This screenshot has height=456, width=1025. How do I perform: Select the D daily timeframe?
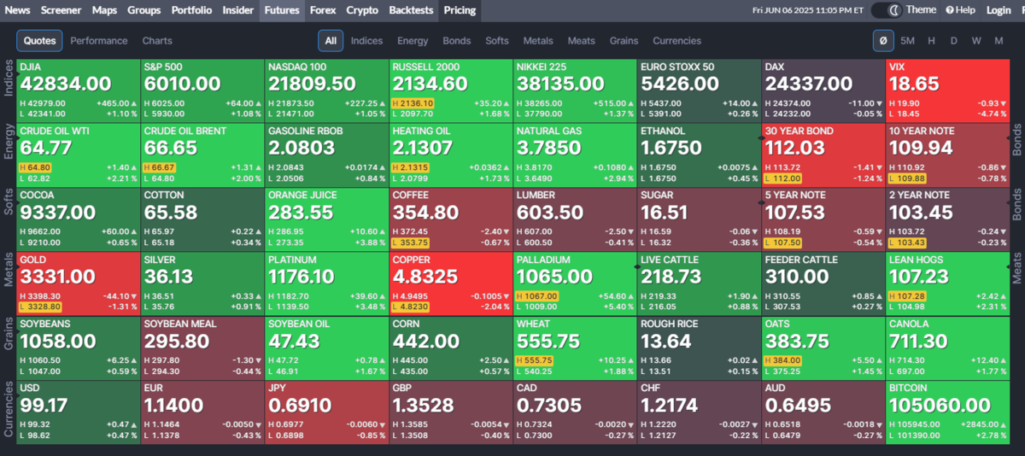pyautogui.click(x=954, y=40)
